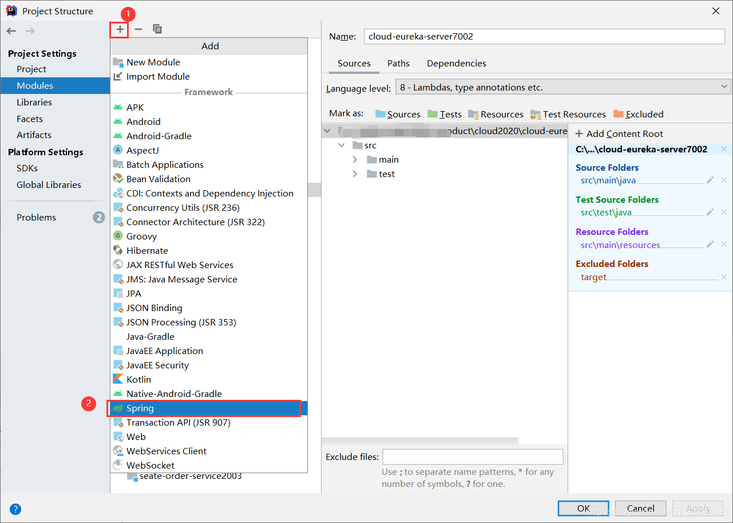Expand the test folder in tree
This screenshot has width=733, height=523.
[x=355, y=174]
